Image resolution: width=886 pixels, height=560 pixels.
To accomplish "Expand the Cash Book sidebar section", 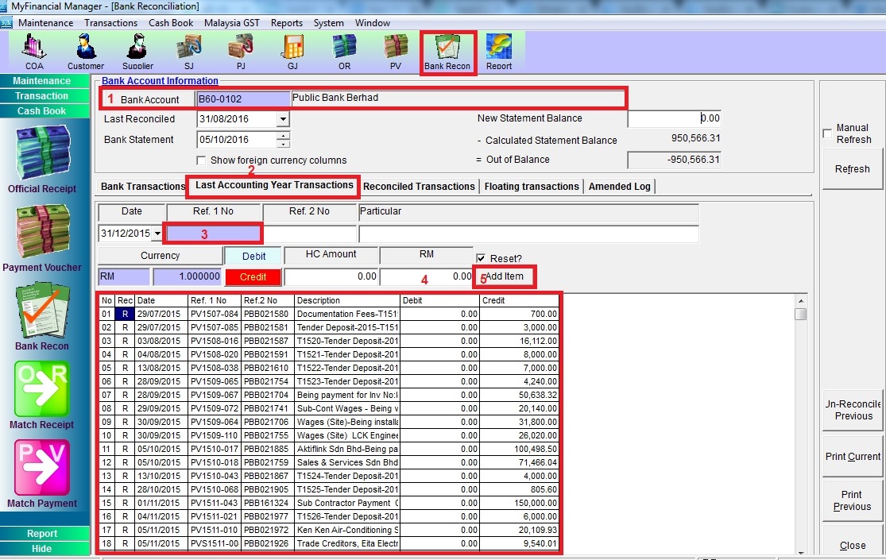I will click(x=42, y=111).
